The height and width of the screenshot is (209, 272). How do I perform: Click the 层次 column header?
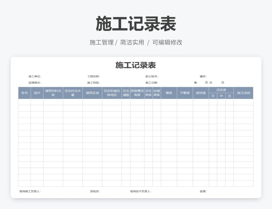37,93
